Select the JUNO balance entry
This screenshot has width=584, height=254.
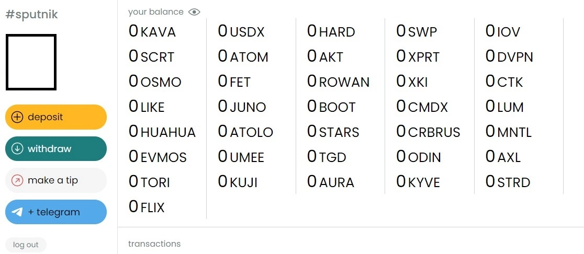(242, 107)
